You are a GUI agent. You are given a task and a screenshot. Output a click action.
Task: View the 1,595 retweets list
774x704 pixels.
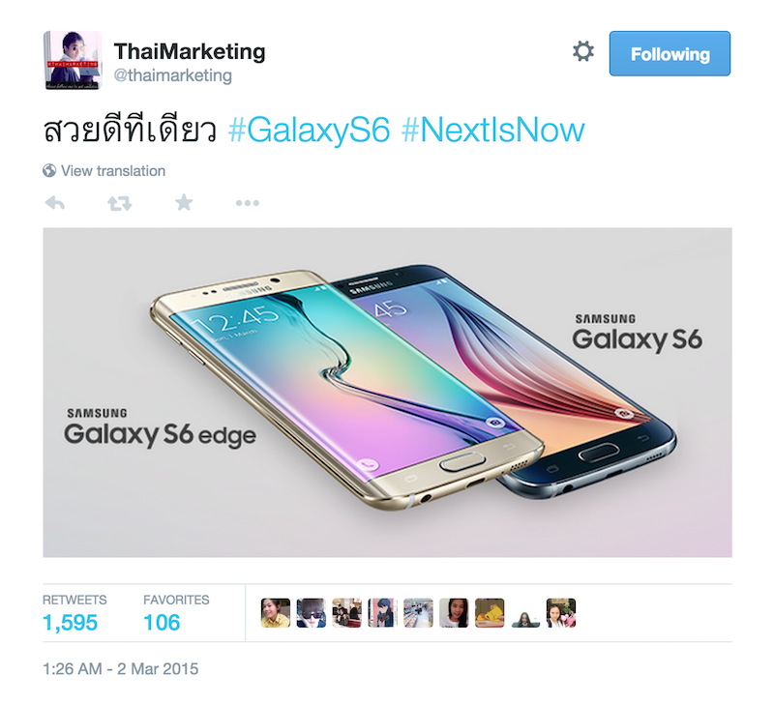tap(70, 623)
